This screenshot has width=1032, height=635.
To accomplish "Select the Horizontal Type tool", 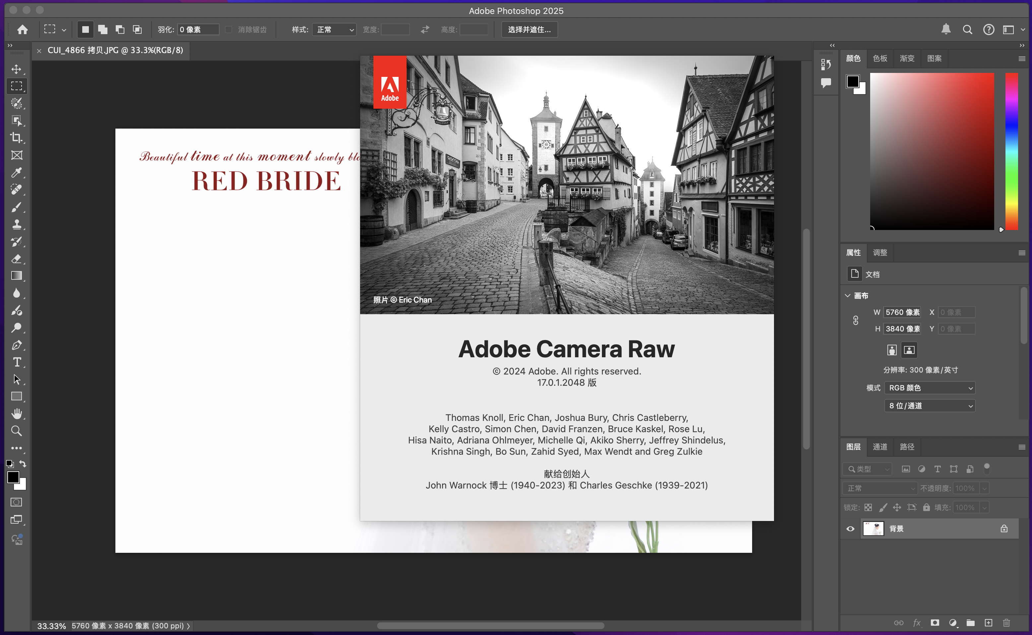I will (16, 362).
